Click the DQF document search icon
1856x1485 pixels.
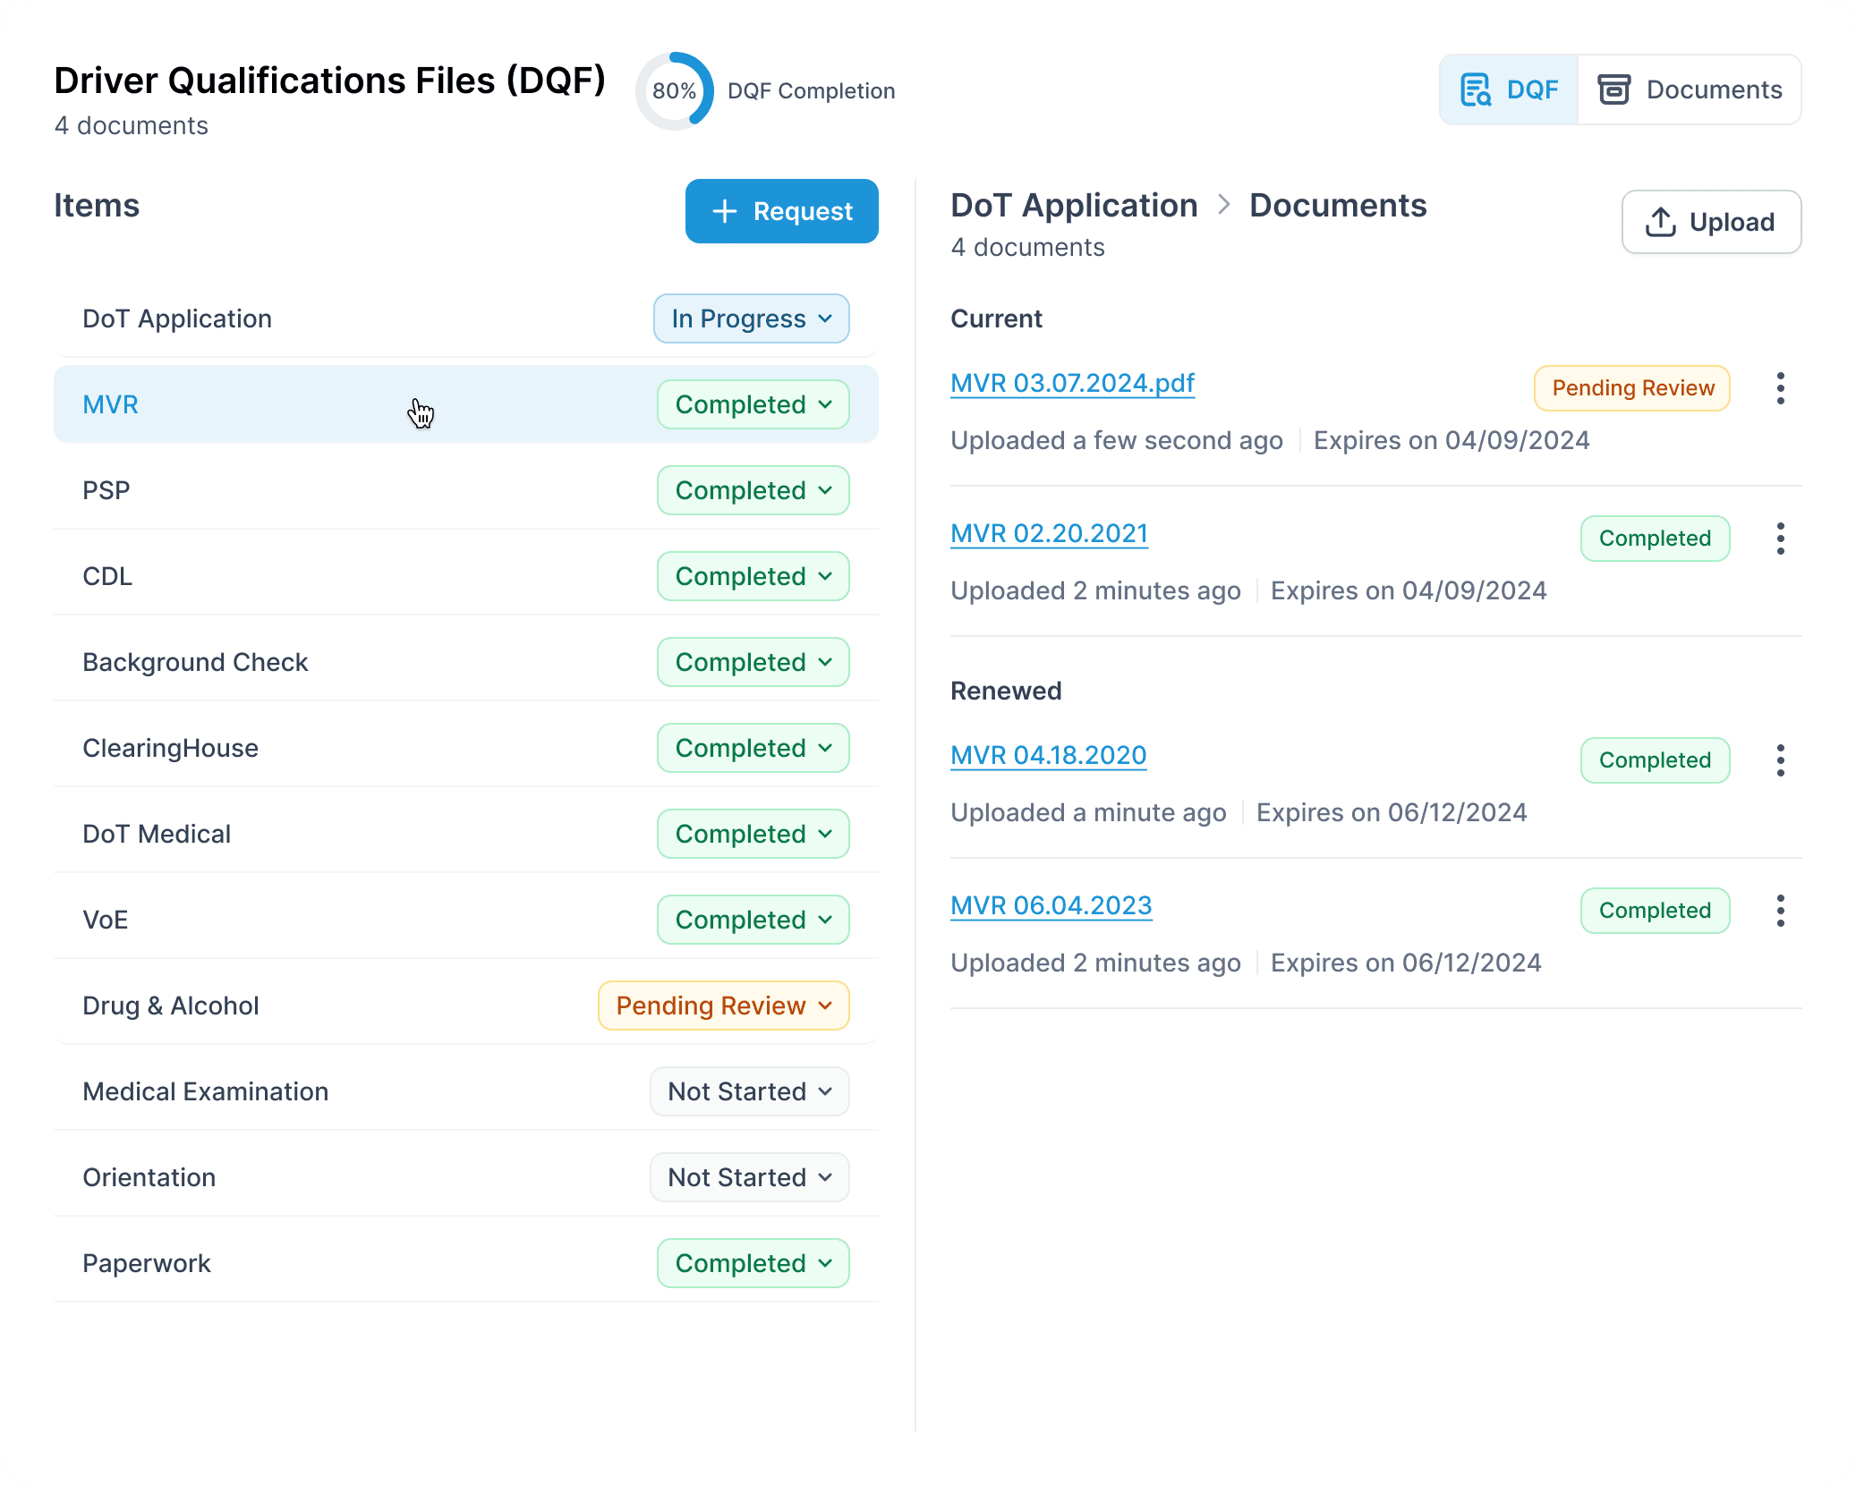tap(1475, 89)
